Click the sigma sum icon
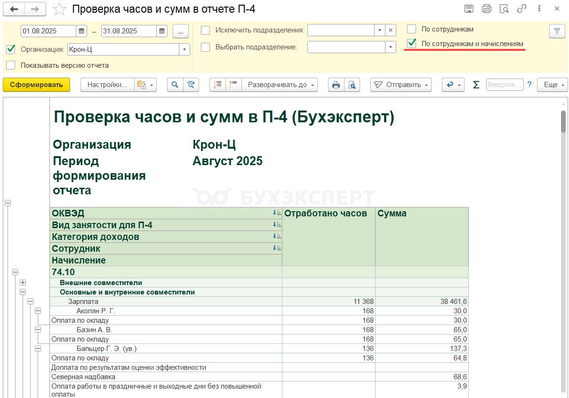 click(476, 85)
